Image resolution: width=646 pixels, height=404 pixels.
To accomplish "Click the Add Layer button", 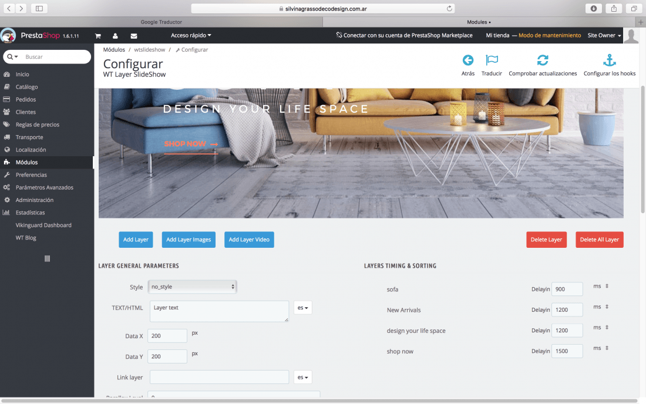I will click(x=136, y=240).
